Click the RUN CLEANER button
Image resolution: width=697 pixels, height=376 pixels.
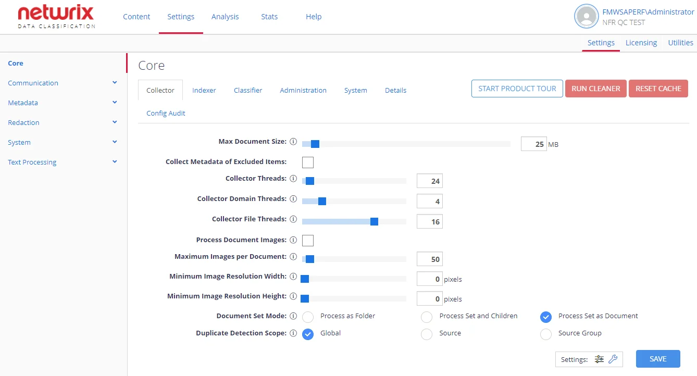coord(596,89)
